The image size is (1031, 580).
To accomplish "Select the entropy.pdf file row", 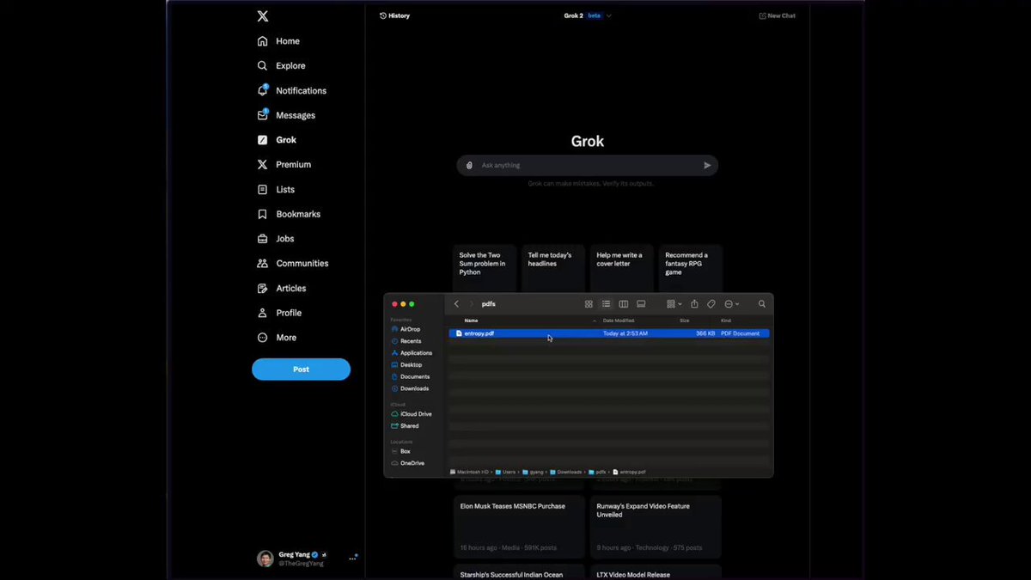I will pyautogui.click(x=609, y=333).
